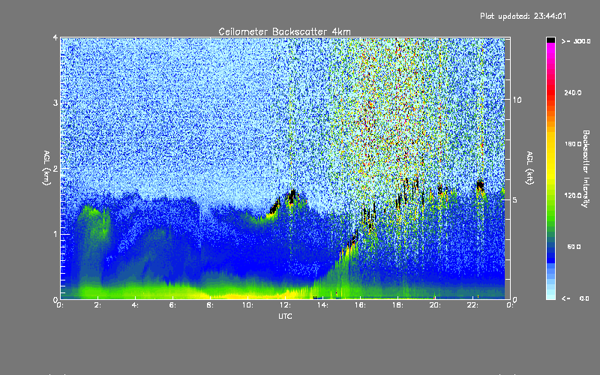The height and width of the screenshot is (375, 600).
Task: Click the "120.0" colorbar value
Action: pyautogui.click(x=573, y=195)
